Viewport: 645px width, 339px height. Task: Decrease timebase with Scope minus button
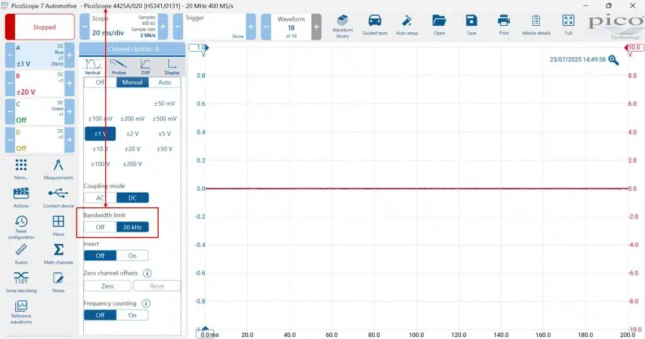(84, 26)
